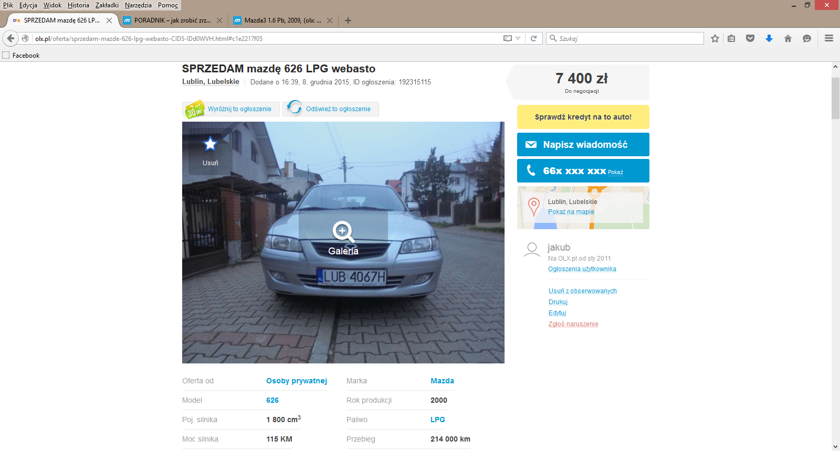Expand the address bar history dropdown arrow
Image resolution: width=840 pixels, height=451 pixels.
518,38
